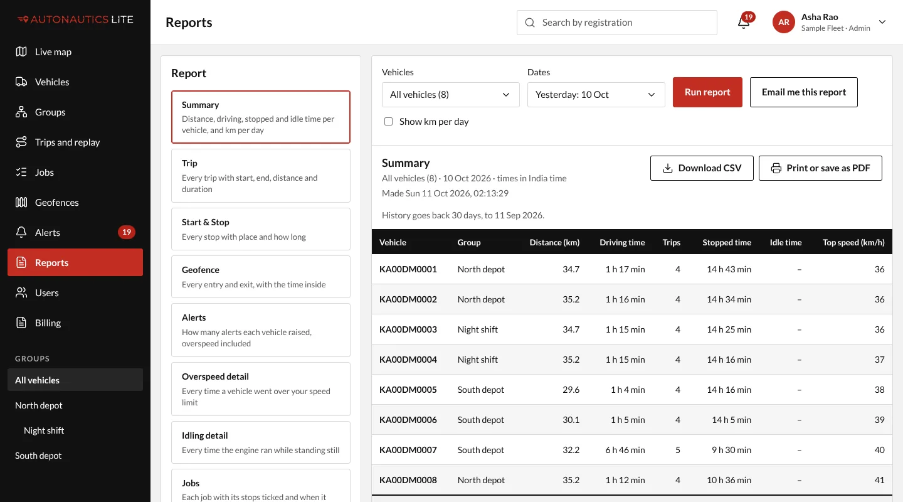Select the Geofence report type
The width and height of the screenshot is (903, 502).
(x=261, y=277)
